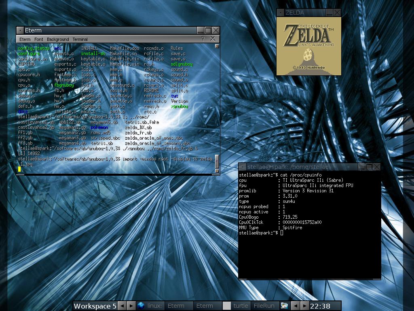
Task: Click the system tray picture icon near clock
Action: pyautogui.click(x=284, y=306)
